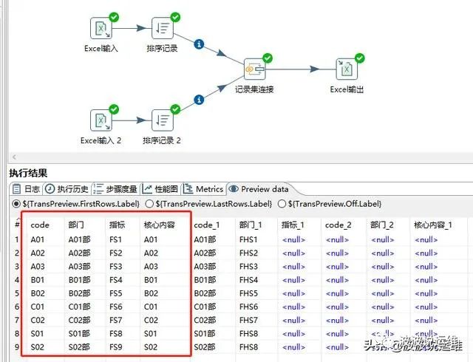Click green checkmark on 排序记录 2 step

point(176,109)
